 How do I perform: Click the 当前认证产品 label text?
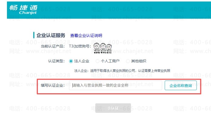point(53,46)
